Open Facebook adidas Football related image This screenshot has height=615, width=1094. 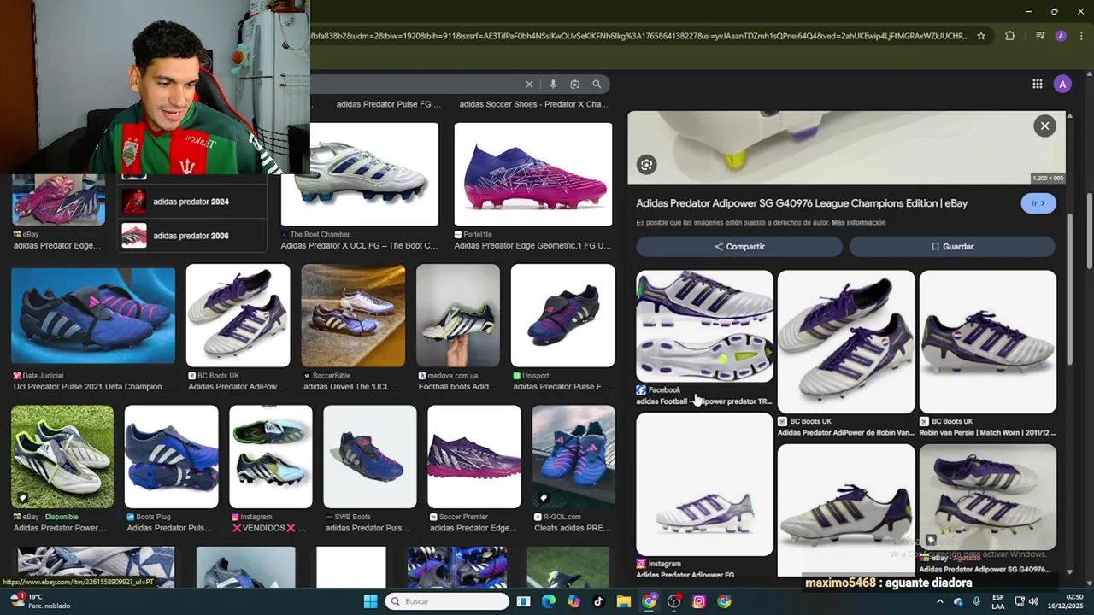tap(704, 326)
